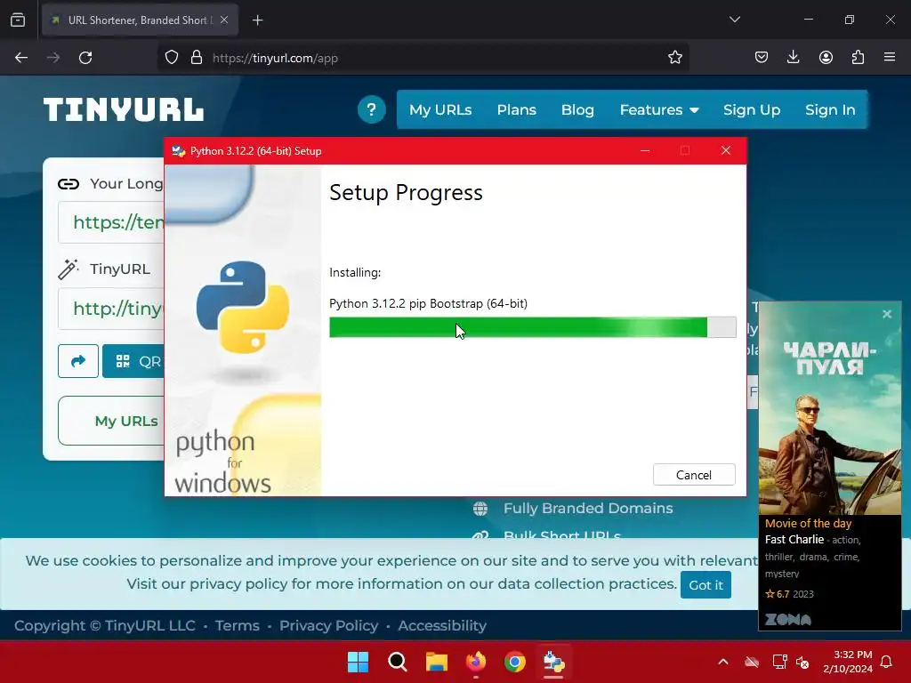Open Windows taskbar search
The image size is (911, 683).
[x=398, y=662]
